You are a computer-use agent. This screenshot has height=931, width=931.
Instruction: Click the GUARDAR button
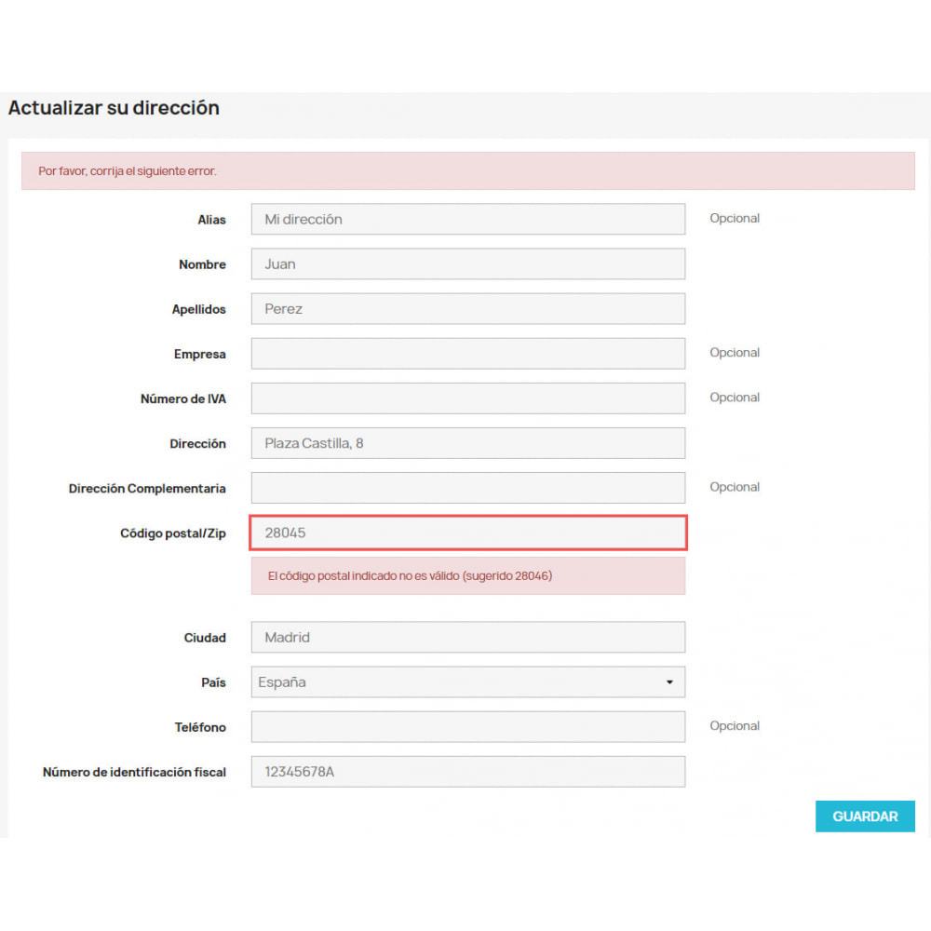coord(865,816)
